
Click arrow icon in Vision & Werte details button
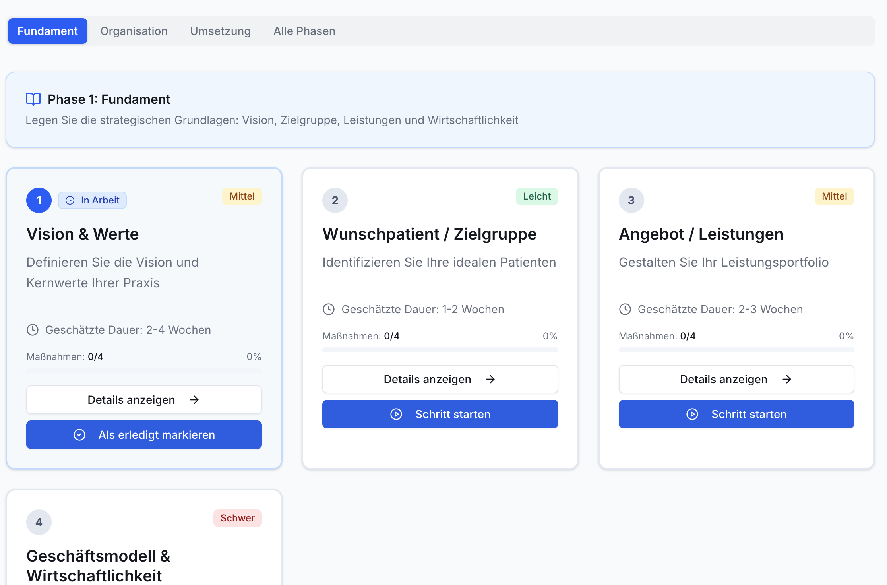[x=194, y=400]
